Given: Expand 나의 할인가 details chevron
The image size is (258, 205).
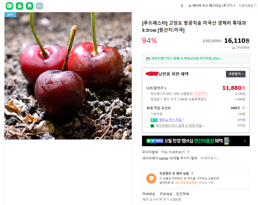Looking at the screenshot, I should coord(165,88).
